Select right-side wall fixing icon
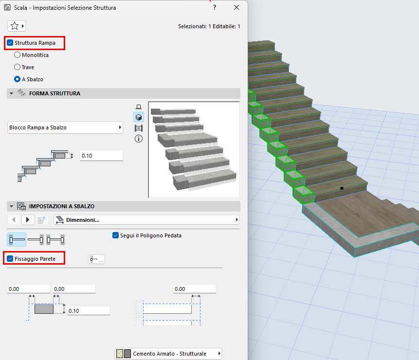The image size is (419, 360). 36,239
